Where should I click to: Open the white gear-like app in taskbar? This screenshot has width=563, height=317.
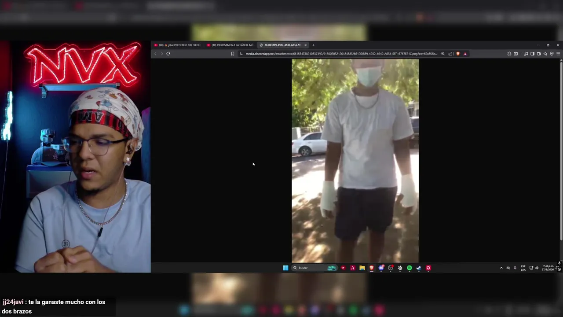[400, 268]
